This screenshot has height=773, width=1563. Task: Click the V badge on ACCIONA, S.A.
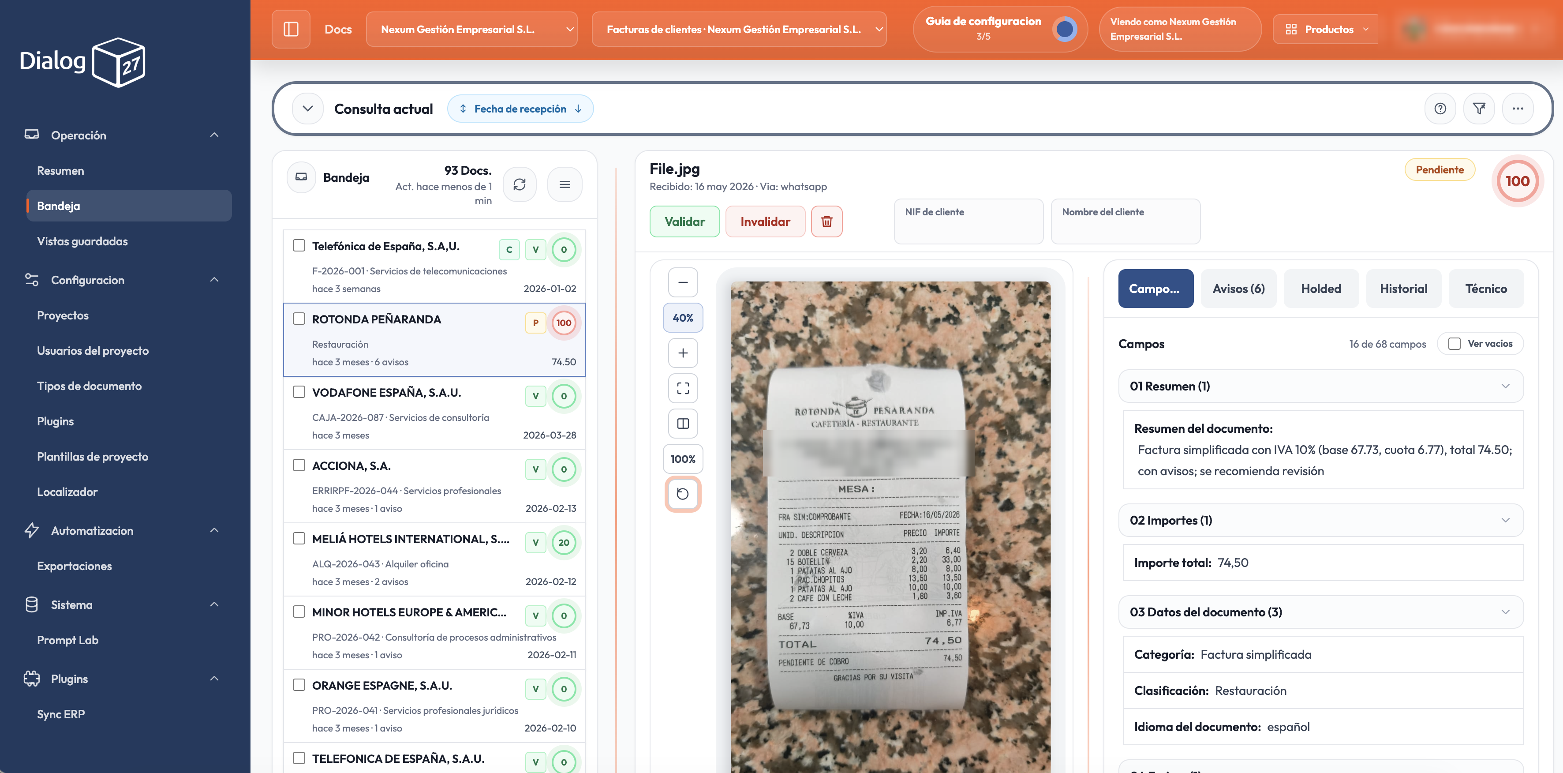pos(535,469)
